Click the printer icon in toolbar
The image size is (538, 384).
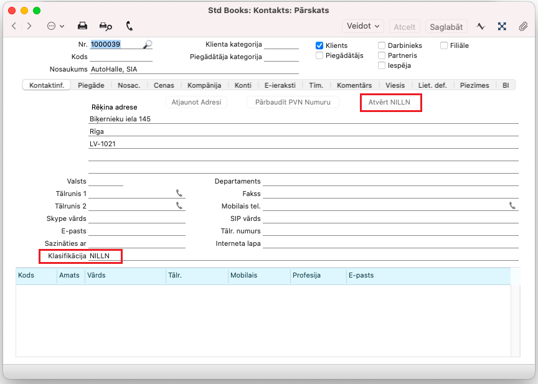click(x=82, y=26)
